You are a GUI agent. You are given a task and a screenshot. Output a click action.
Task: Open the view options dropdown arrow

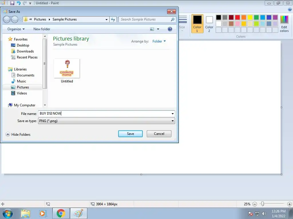point(158,29)
